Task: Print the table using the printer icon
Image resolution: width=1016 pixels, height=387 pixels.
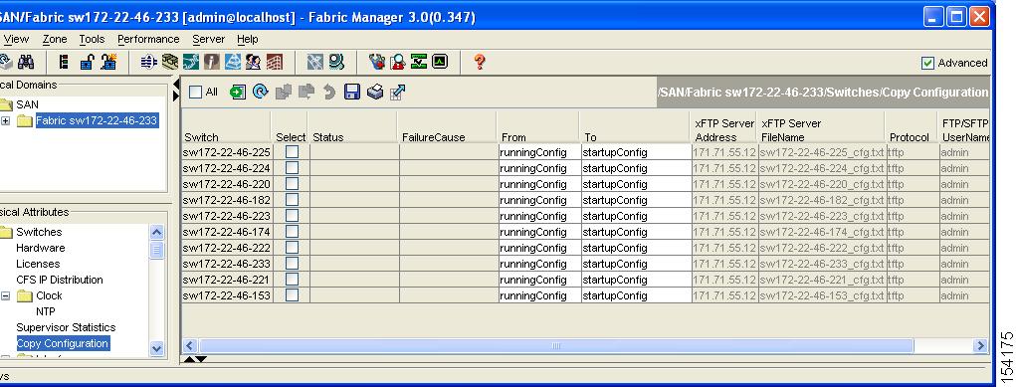Action: pyautogui.click(x=374, y=93)
